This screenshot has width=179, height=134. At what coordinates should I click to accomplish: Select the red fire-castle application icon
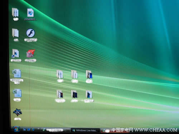[x=30, y=53]
